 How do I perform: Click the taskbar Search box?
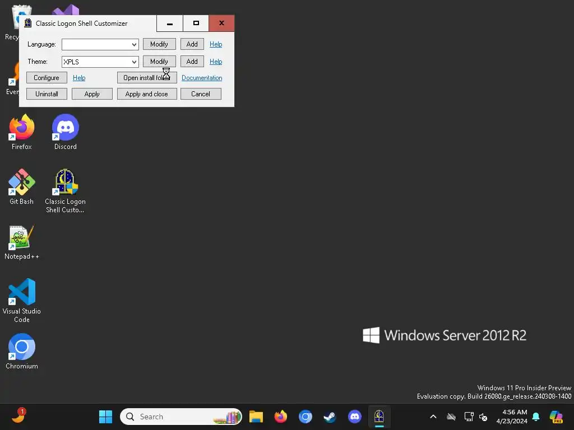point(181,417)
